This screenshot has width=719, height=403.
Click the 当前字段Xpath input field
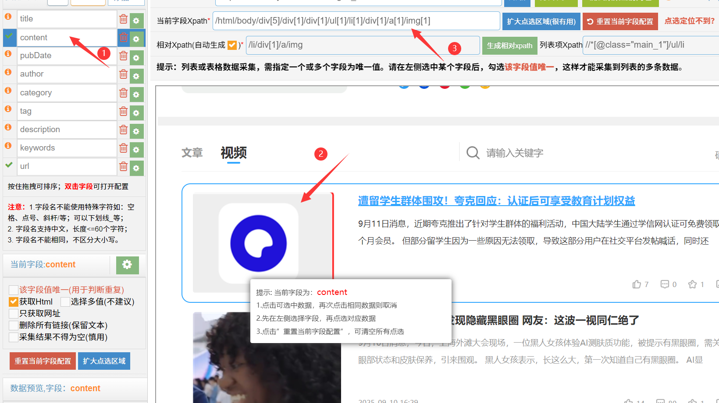coord(356,21)
